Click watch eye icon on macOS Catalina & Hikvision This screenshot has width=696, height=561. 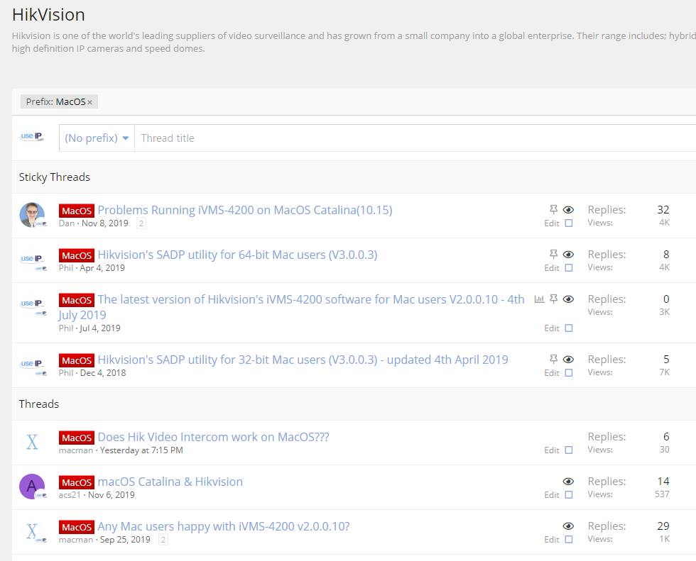[568, 482]
